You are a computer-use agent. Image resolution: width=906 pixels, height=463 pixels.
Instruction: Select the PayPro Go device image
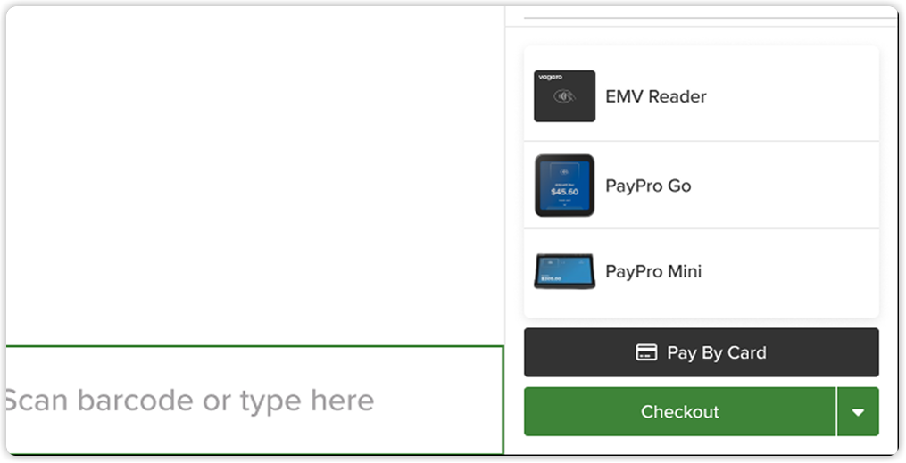coord(564,186)
